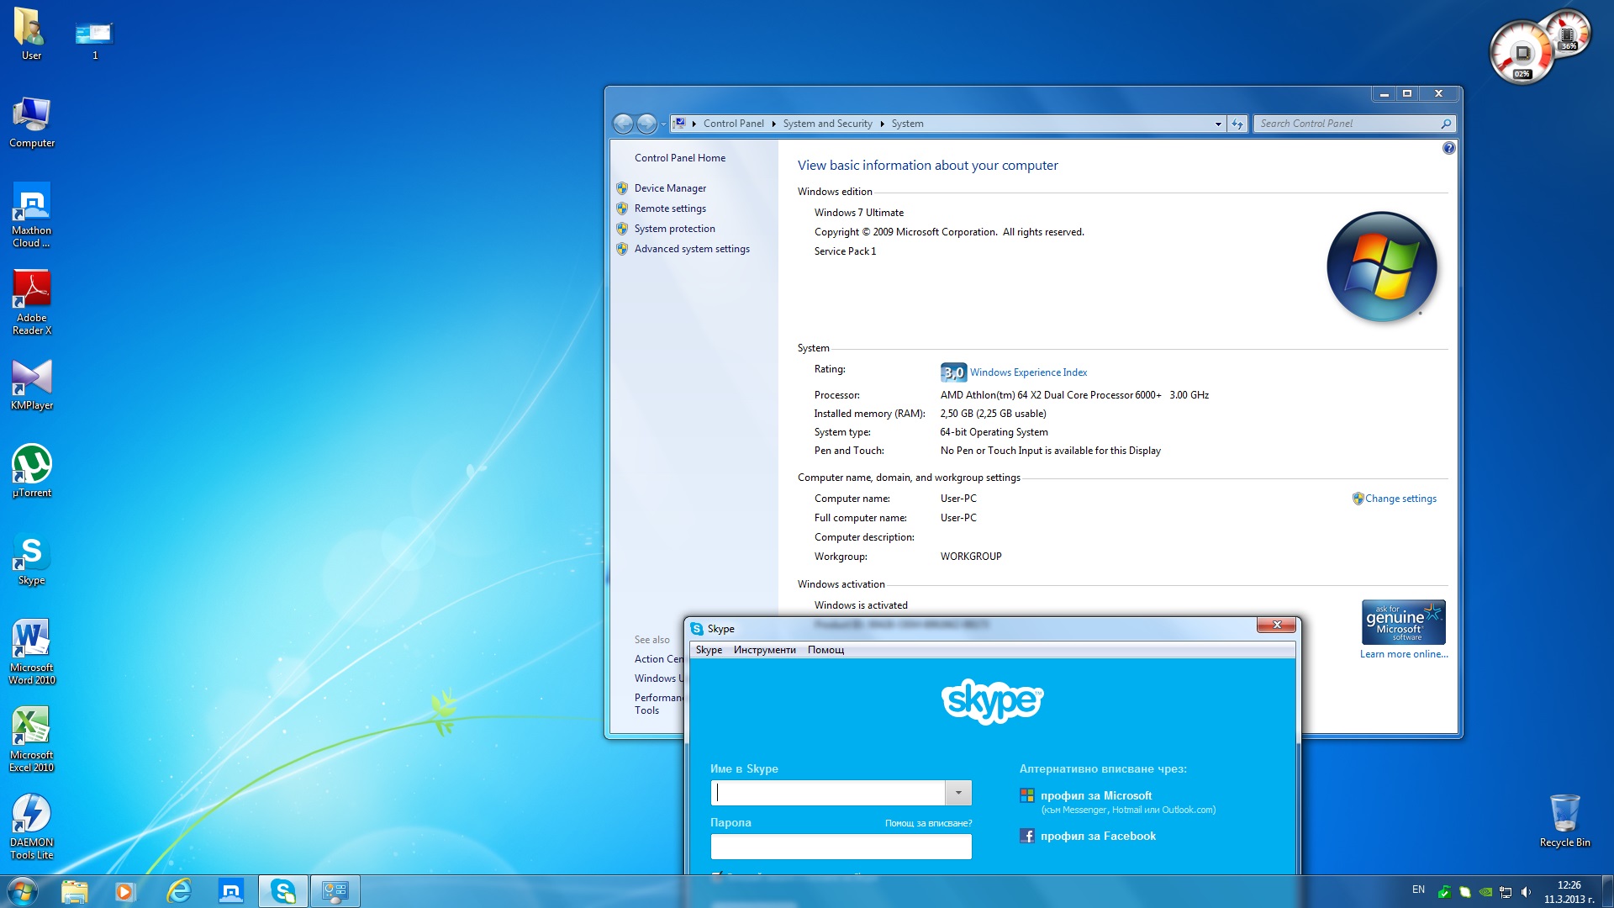Open the Recycle Bin
1614x908 pixels.
pyautogui.click(x=1564, y=820)
